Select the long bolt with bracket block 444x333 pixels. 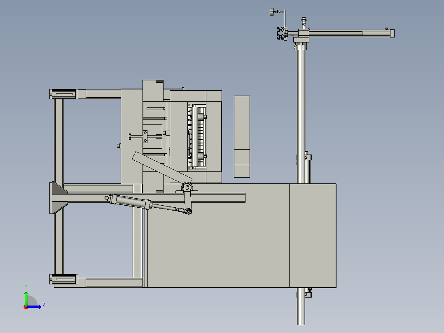pyautogui.click(x=145, y=136)
